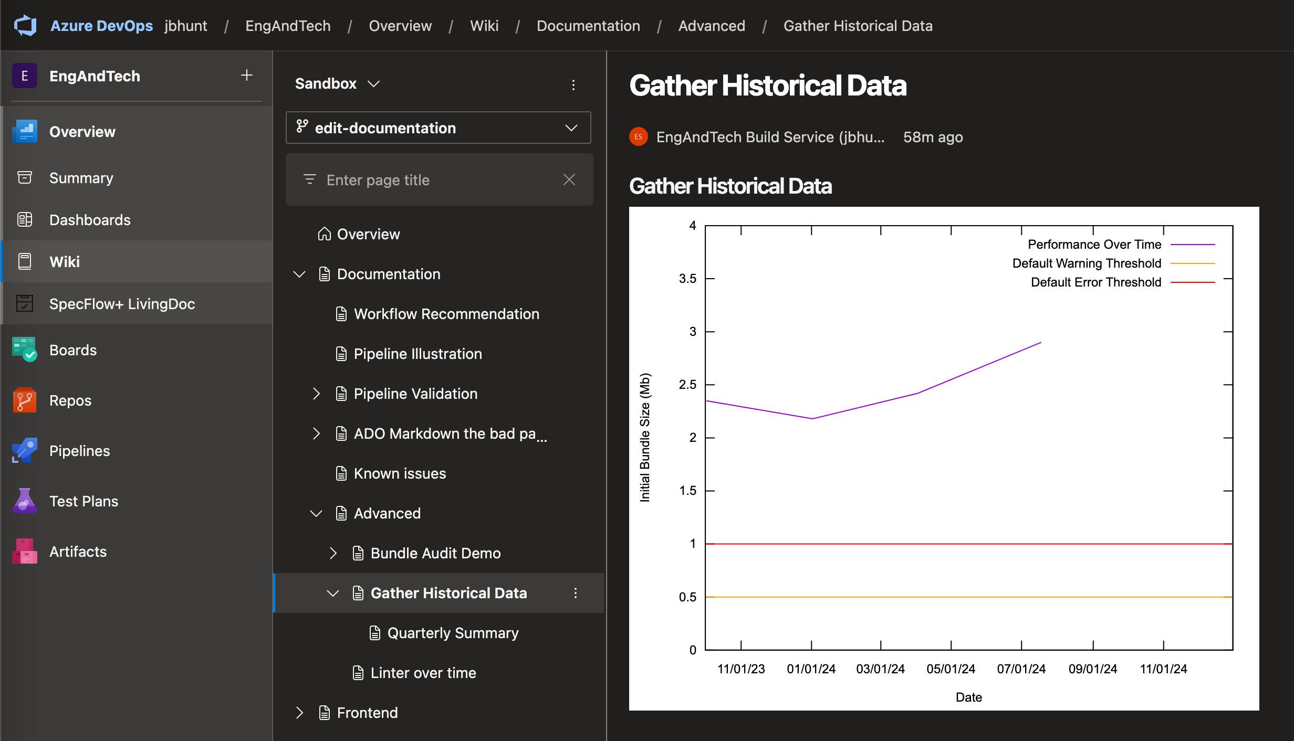
Task: Open the Artifacts icon
Action: (24, 551)
